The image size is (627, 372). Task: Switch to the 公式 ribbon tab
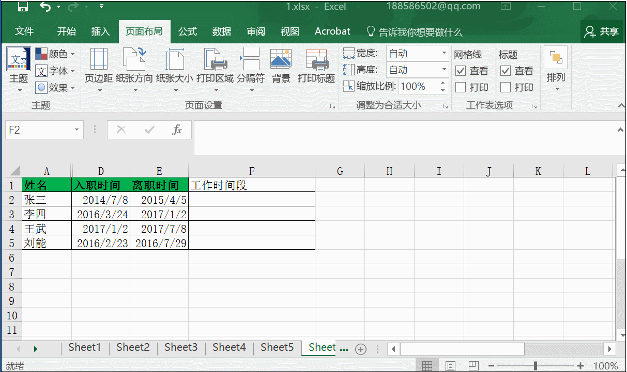(x=187, y=31)
